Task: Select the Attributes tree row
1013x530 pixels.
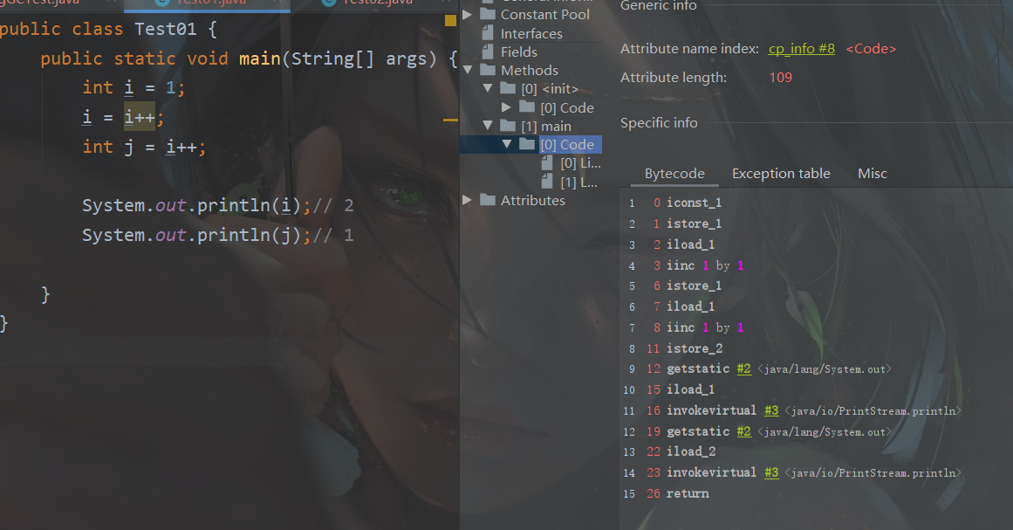Action: [x=532, y=200]
